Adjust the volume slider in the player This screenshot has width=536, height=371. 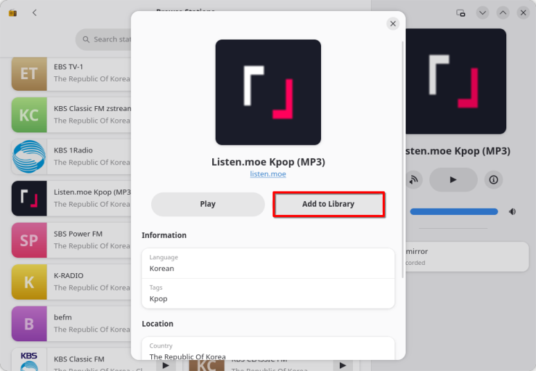coord(453,212)
